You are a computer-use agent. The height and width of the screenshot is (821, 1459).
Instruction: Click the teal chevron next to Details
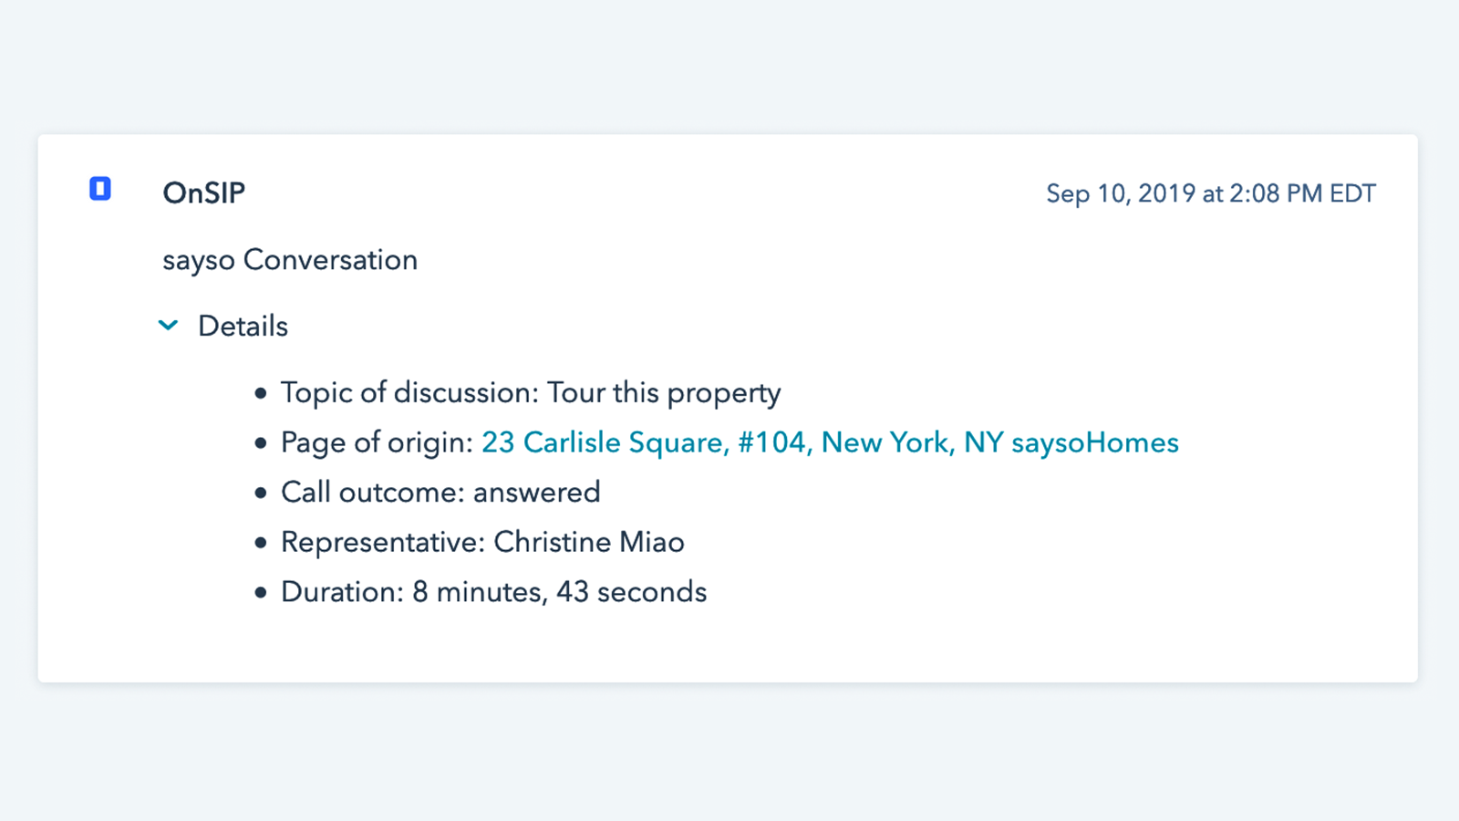(169, 326)
